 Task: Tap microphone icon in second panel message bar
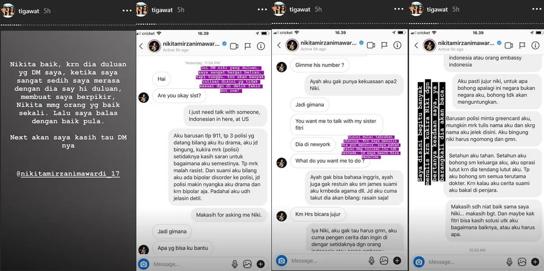(234, 264)
